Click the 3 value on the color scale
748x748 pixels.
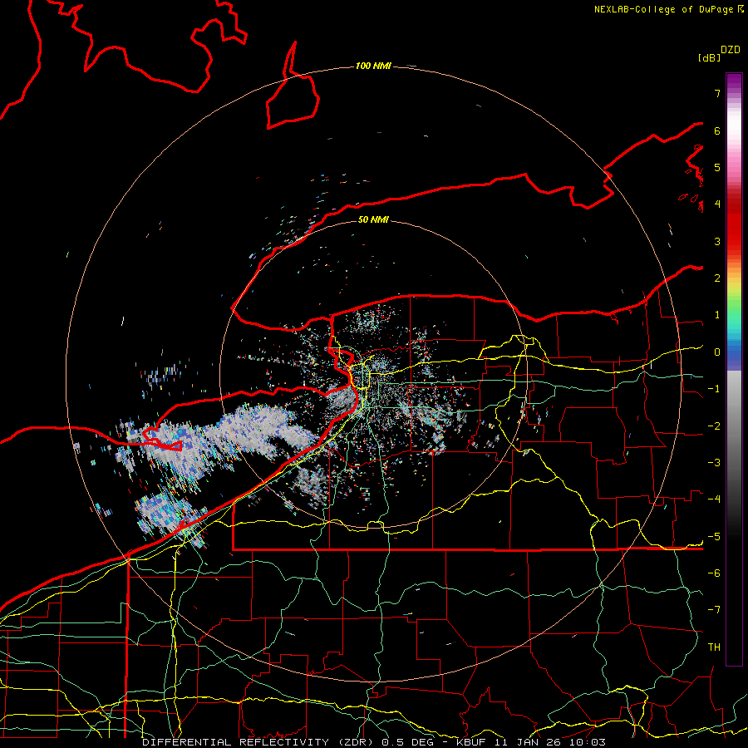(717, 241)
